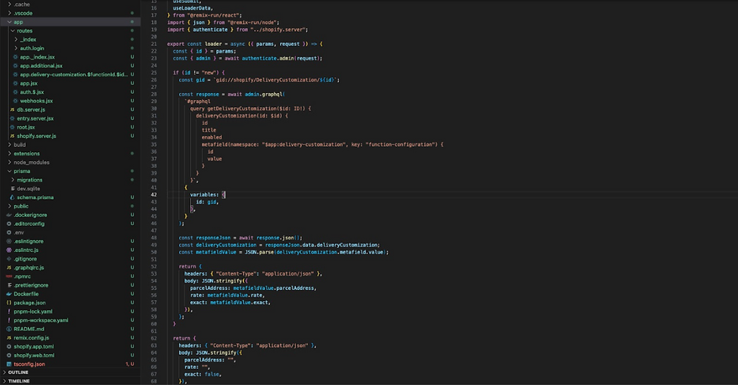Collapse the prisma folder chevron
The width and height of the screenshot is (738, 385).
(9, 172)
